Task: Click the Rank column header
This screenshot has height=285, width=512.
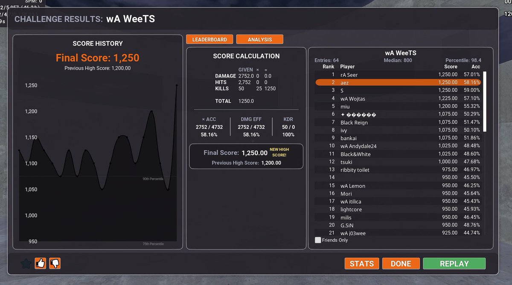Action: tap(328, 67)
